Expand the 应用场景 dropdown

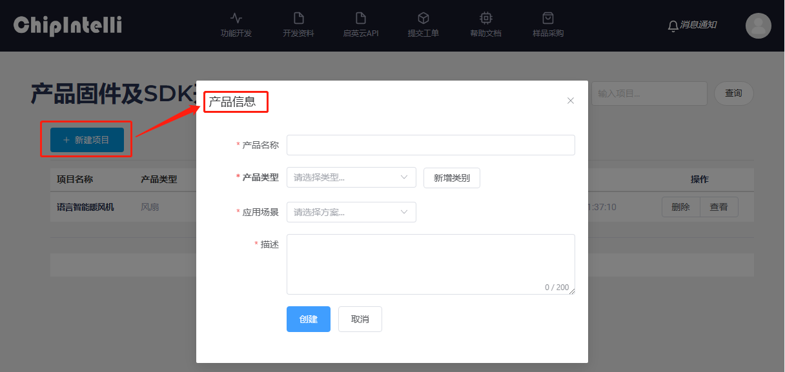(351, 212)
